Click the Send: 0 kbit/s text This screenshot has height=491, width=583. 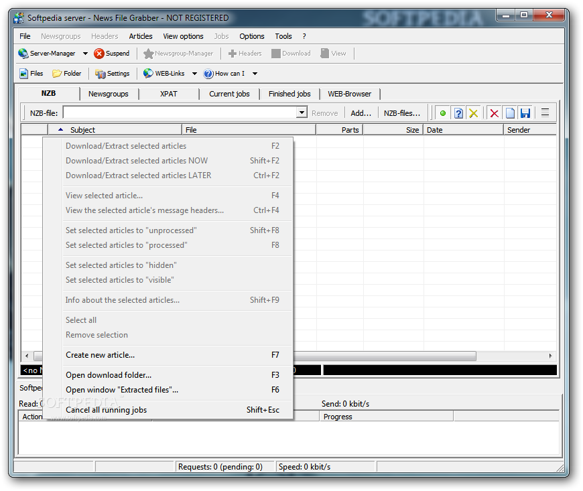click(345, 404)
